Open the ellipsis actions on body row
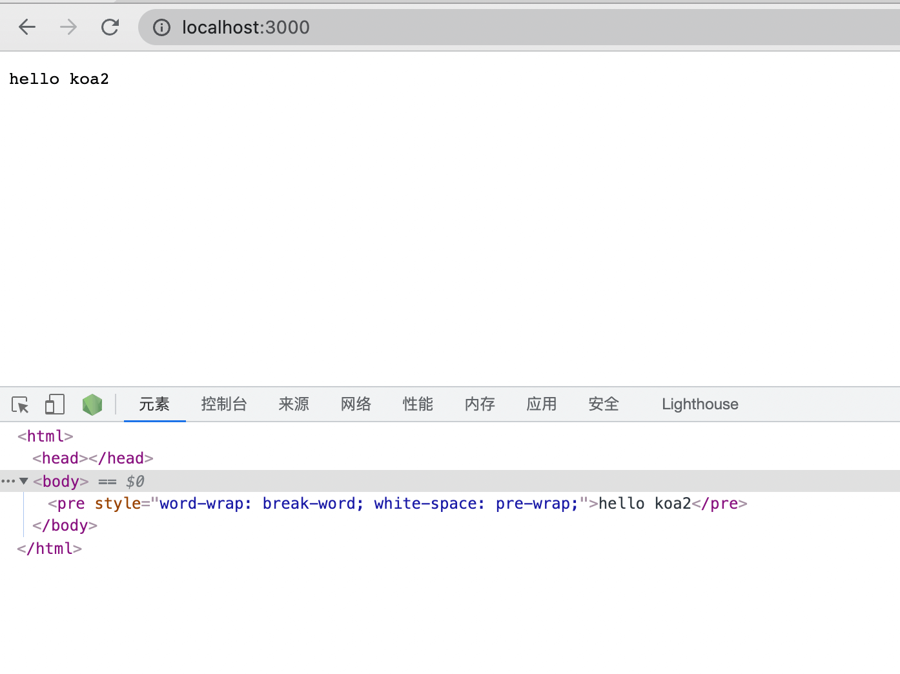 (x=8, y=481)
